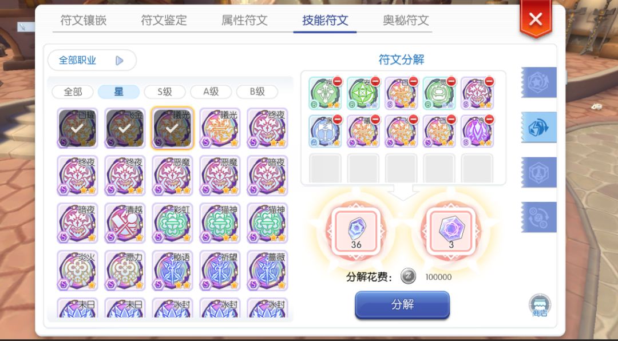The width and height of the screenshot is (618, 341).
Task: Remove first green rune via minus badge
Action: click(338, 81)
